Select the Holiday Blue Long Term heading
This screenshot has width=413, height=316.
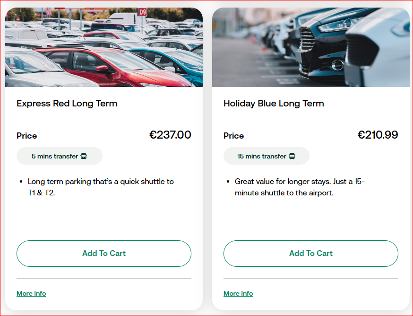coord(274,103)
